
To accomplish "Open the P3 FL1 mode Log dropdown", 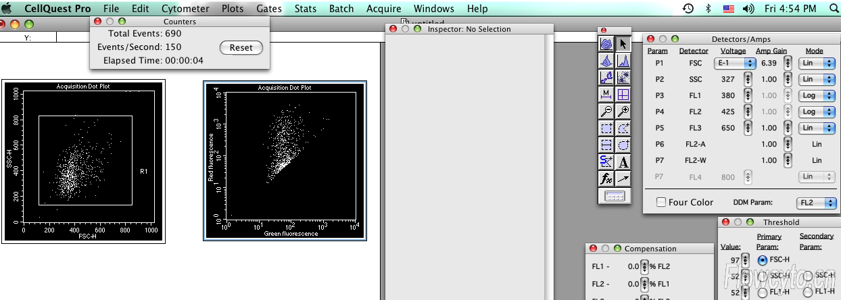I will click(818, 95).
